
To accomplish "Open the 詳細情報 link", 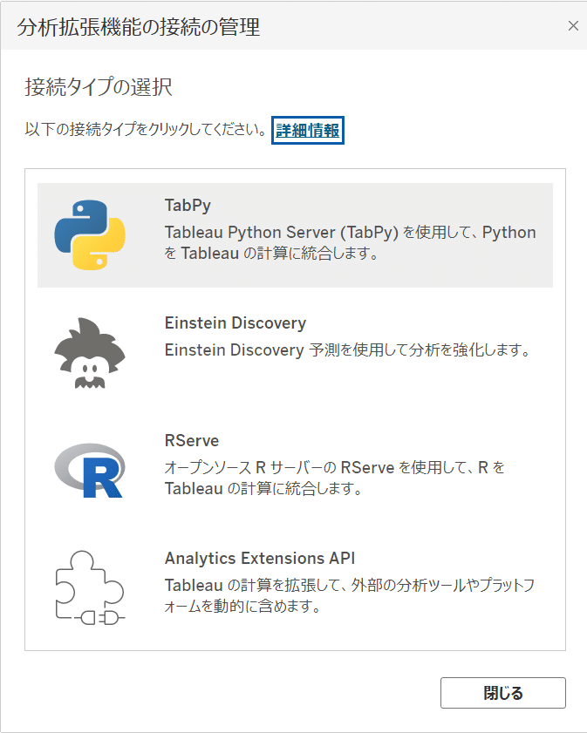I will tap(308, 130).
